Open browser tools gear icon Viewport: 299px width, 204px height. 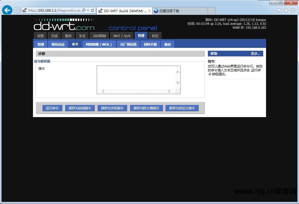point(293,10)
